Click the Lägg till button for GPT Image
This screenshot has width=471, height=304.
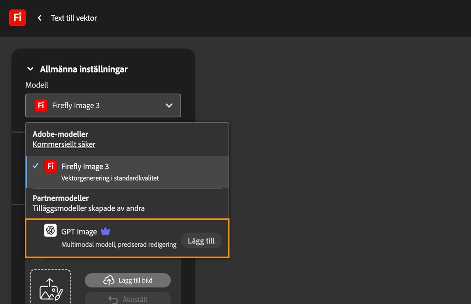tap(201, 240)
